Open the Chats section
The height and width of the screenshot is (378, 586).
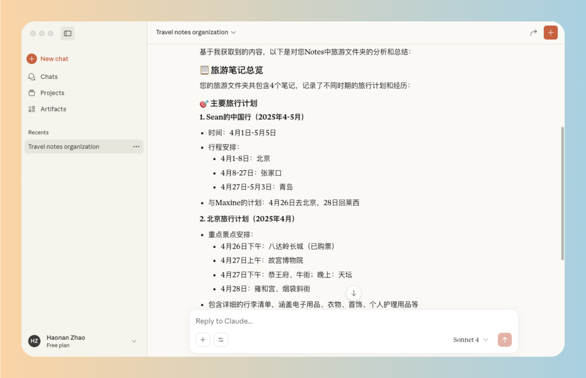49,76
